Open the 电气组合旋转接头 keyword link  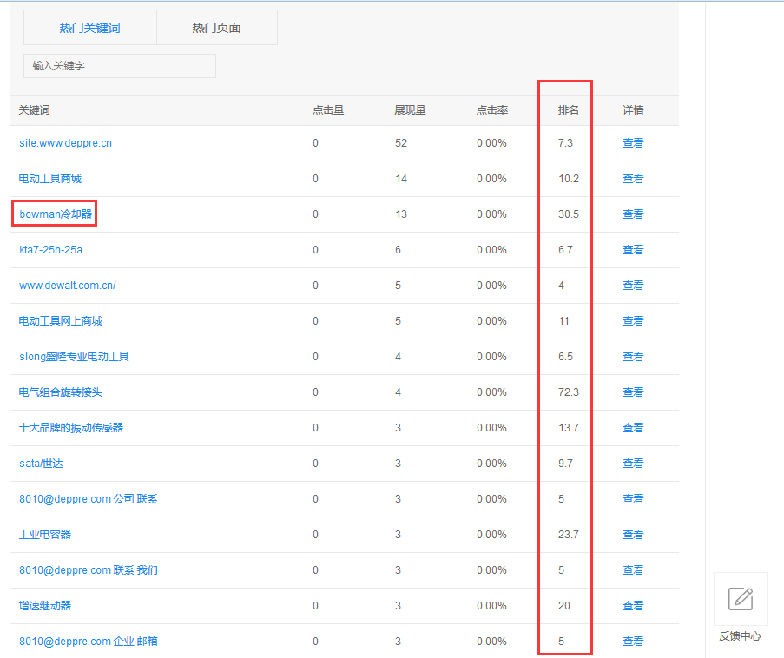pos(60,392)
